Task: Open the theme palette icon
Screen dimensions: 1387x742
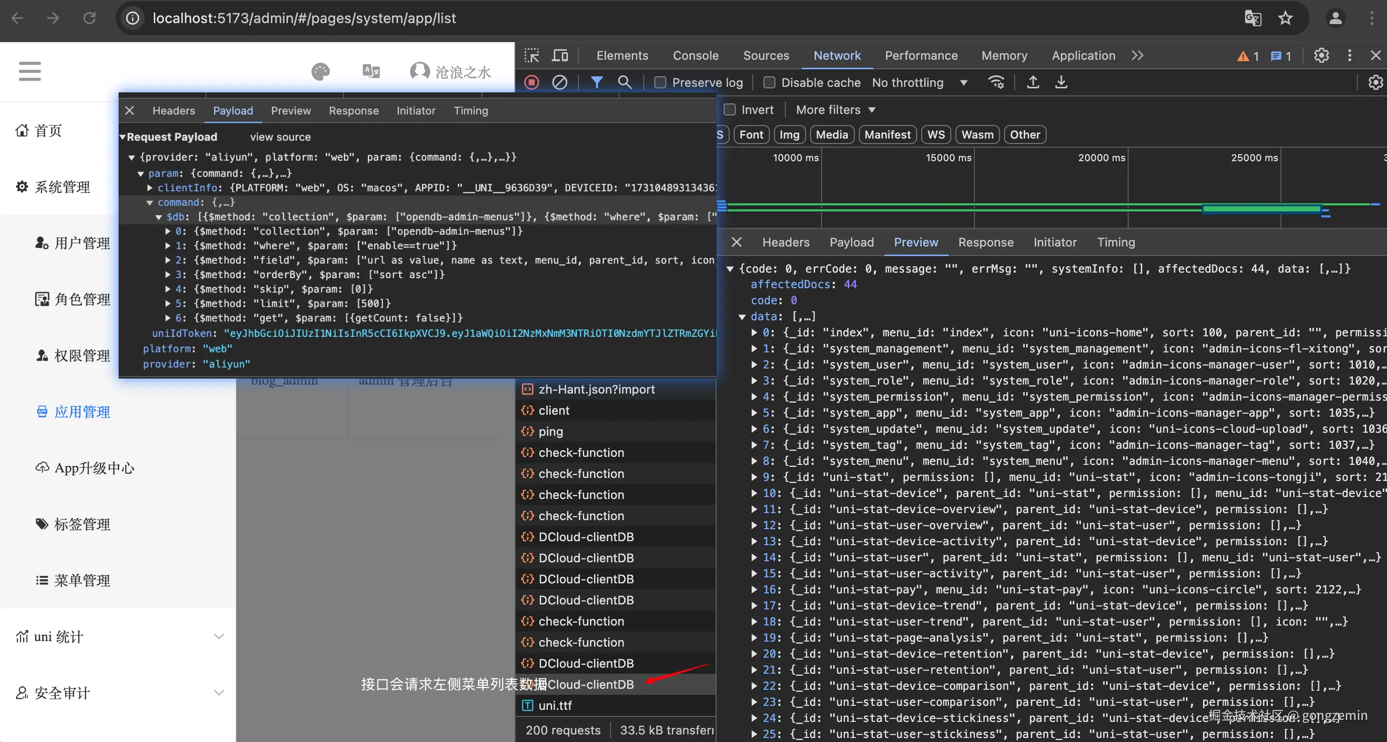Action: pyautogui.click(x=321, y=72)
